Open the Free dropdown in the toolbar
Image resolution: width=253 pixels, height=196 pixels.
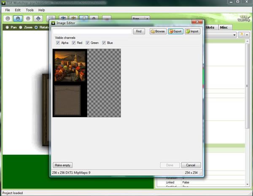[141, 19]
